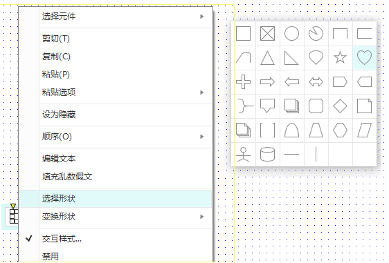Image resolution: width=389 pixels, height=263 pixels.
Task: Choose 剪切(T) from the context menu
Action: coord(116,39)
